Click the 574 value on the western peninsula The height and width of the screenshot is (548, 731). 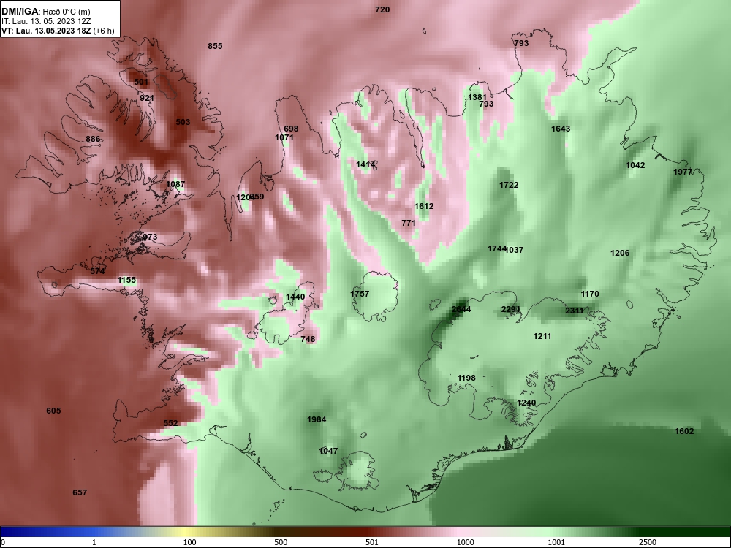[98, 271]
